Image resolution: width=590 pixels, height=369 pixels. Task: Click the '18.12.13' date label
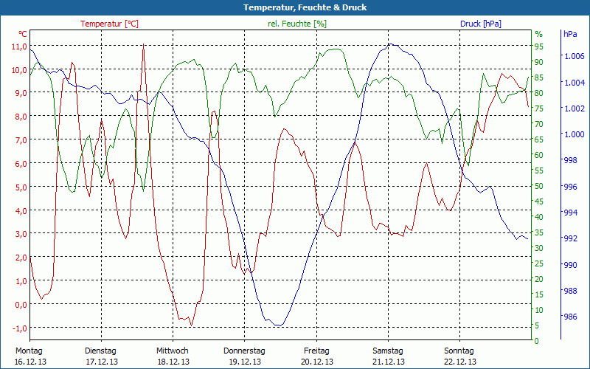(173, 362)
